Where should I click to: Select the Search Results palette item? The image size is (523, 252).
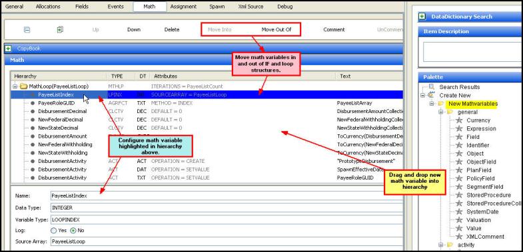click(459, 87)
